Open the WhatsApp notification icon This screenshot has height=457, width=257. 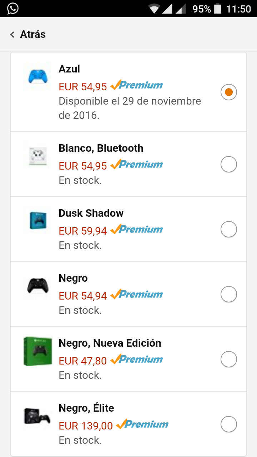12,9
